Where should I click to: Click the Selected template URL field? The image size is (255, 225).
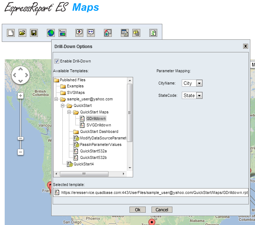click(151, 192)
